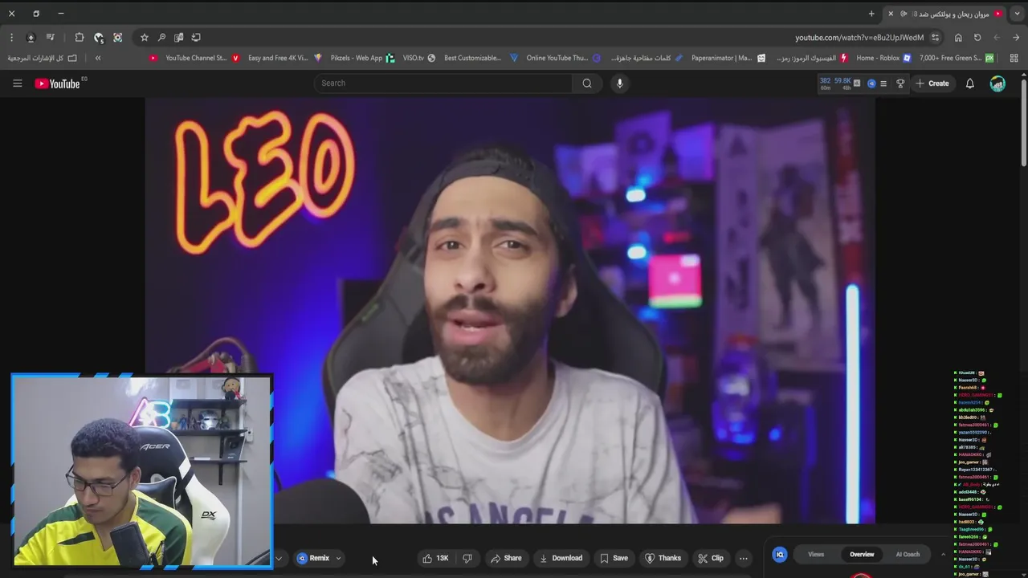Go to browser home page
The width and height of the screenshot is (1028, 578).
click(958, 38)
